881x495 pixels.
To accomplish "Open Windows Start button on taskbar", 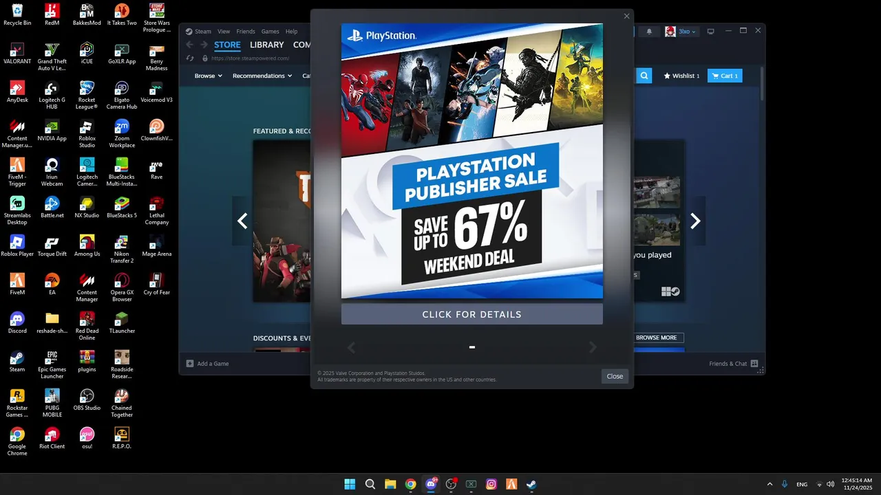I will [x=350, y=484].
